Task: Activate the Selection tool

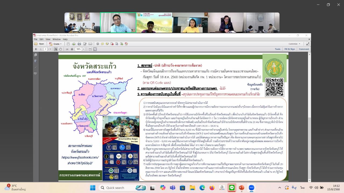Action: [x=56, y=49]
